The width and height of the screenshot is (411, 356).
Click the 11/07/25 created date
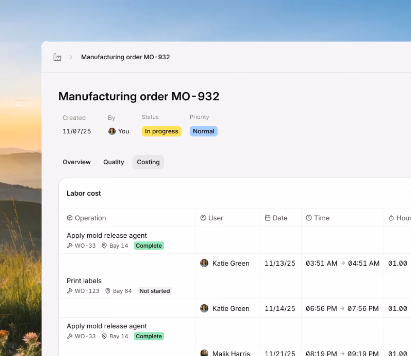pos(77,131)
